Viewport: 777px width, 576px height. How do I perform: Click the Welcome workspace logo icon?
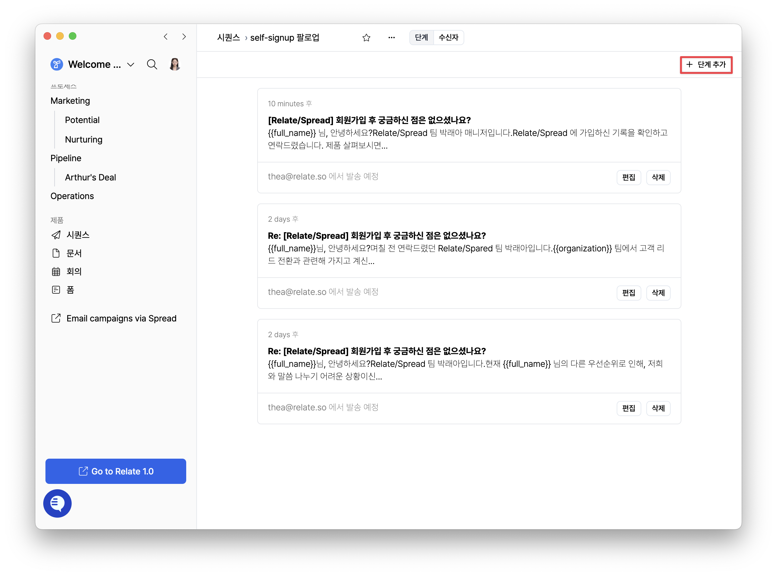[56, 64]
